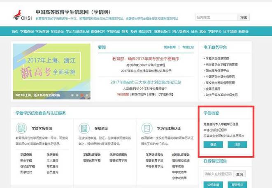This screenshot has height=188, width=272.
Task: Click the 报告特点 button
Action: pos(237,185)
